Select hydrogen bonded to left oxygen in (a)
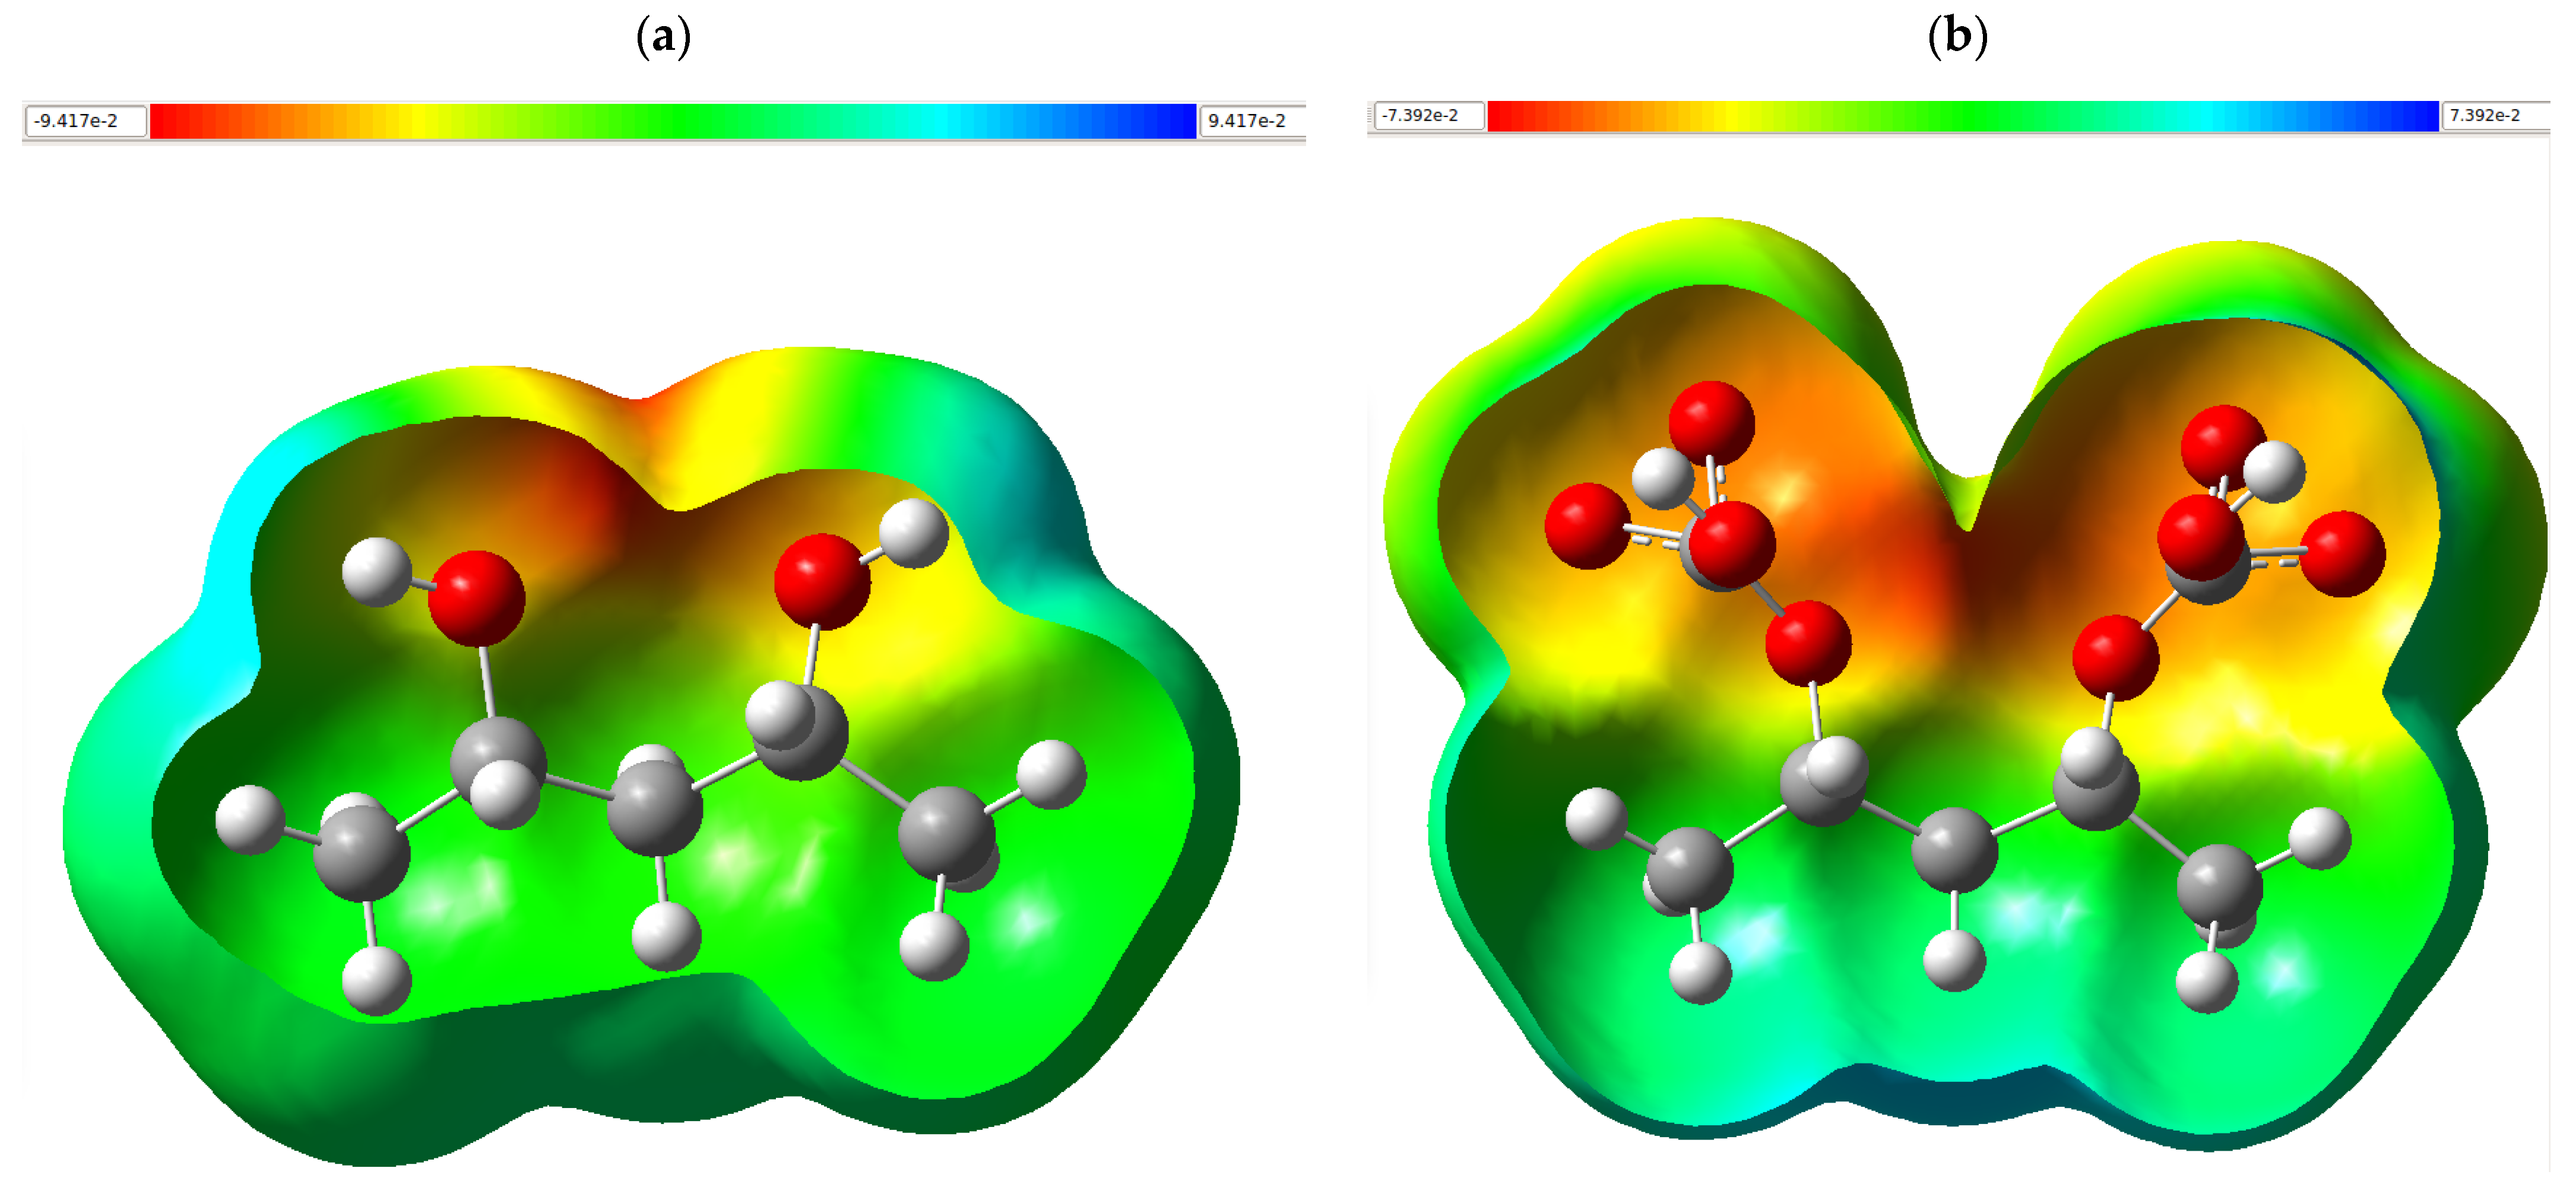Screen dimensions: 2576x1203 376,572
